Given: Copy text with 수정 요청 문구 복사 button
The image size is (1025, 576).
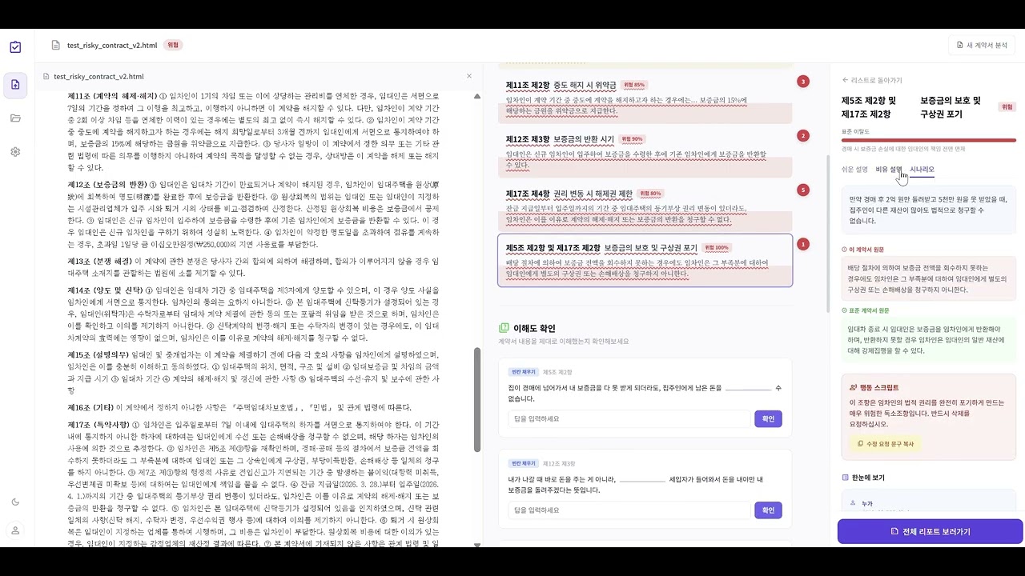Looking at the screenshot, I should [885, 443].
